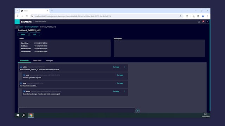Open the teal hamburger menu beside SIEMENS
The width and height of the screenshot is (225, 126).
click(x=17, y=22)
